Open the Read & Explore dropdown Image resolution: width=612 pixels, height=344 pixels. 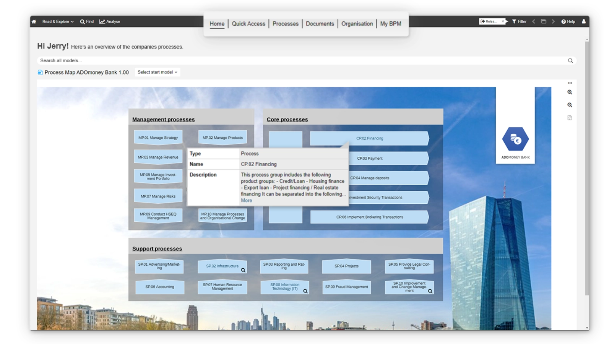pos(57,22)
